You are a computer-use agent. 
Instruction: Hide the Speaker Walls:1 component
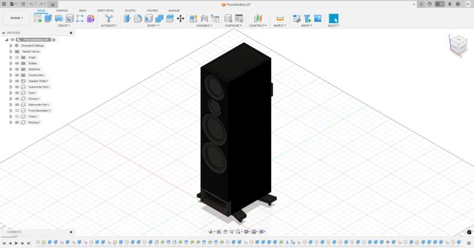point(17,81)
